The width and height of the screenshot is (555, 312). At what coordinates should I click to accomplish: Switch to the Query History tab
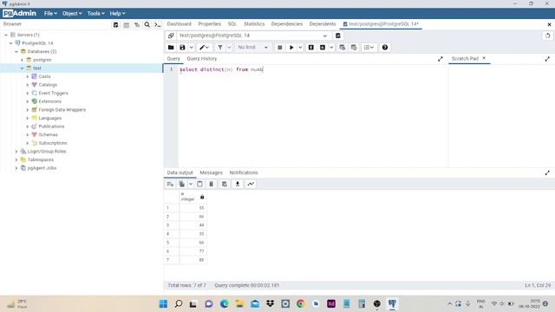click(x=202, y=59)
